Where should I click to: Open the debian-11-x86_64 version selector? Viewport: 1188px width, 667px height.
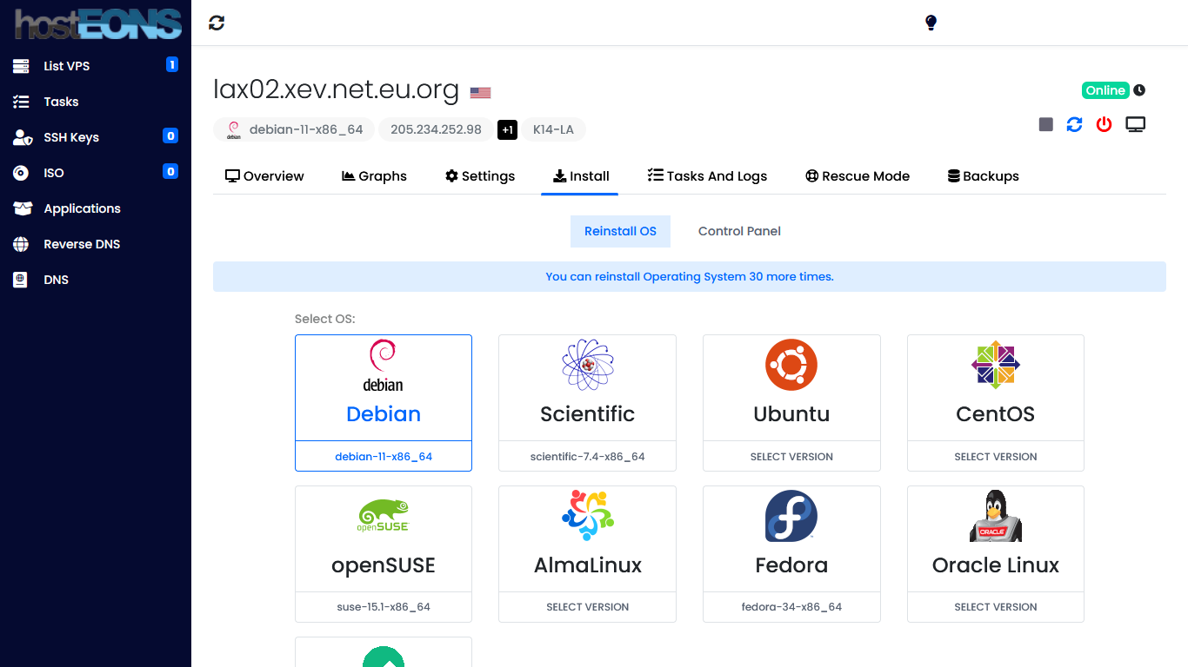point(384,457)
